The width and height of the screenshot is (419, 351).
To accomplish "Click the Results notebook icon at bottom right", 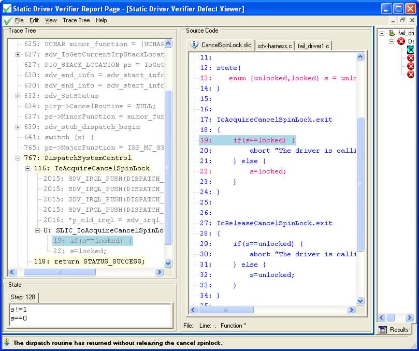I will point(384,329).
